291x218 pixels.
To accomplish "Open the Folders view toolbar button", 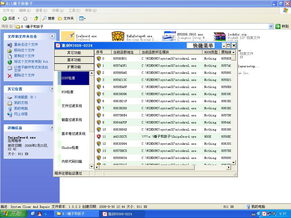I will [66, 18].
